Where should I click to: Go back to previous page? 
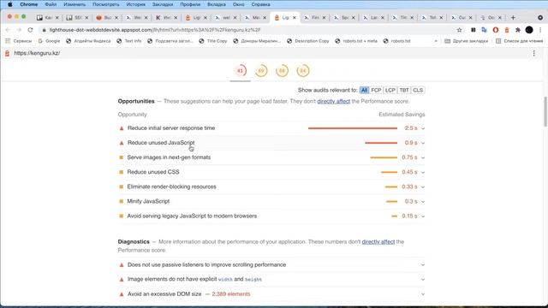click(8, 30)
